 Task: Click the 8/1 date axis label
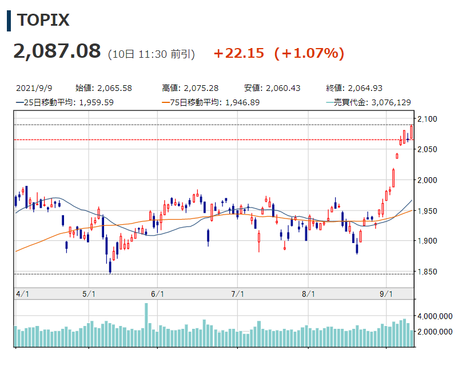[308, 294]
